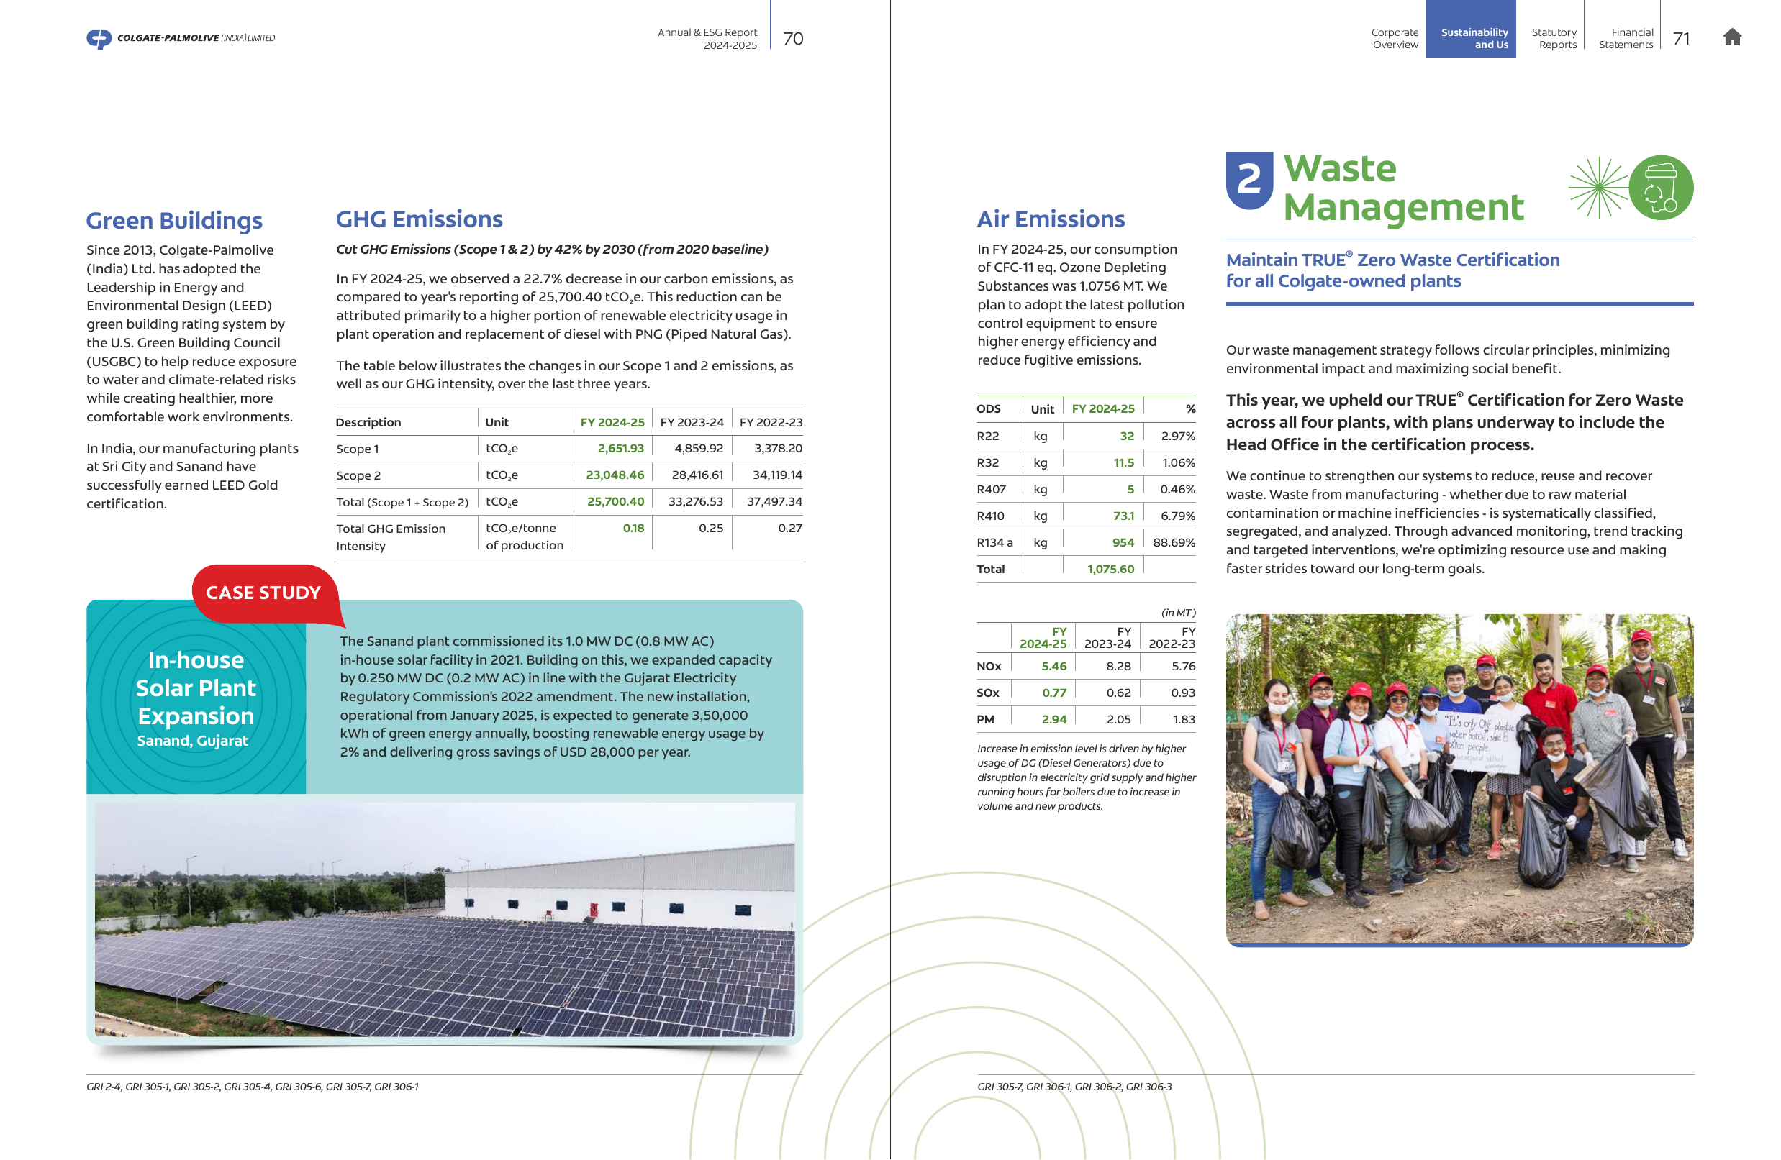Screen dimensions: 1781x1160
Task: Click the Cut GHG Emissions target statement
Action: [x=552, y=249]
